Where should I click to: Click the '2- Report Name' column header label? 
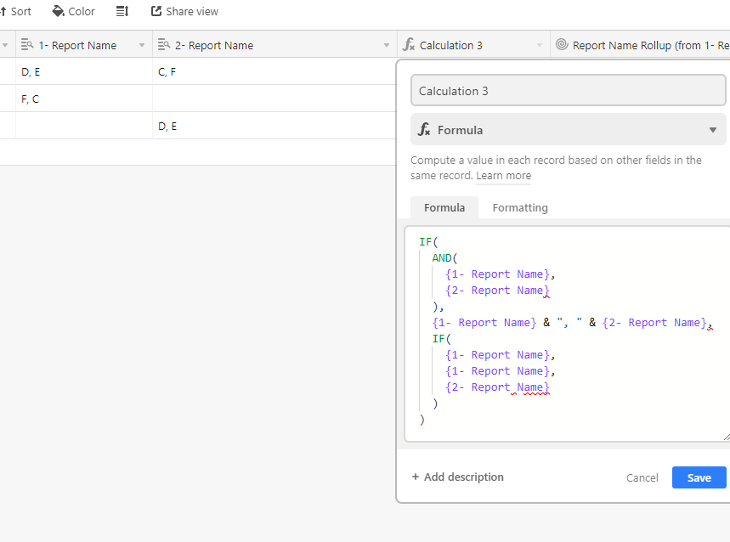214,45
